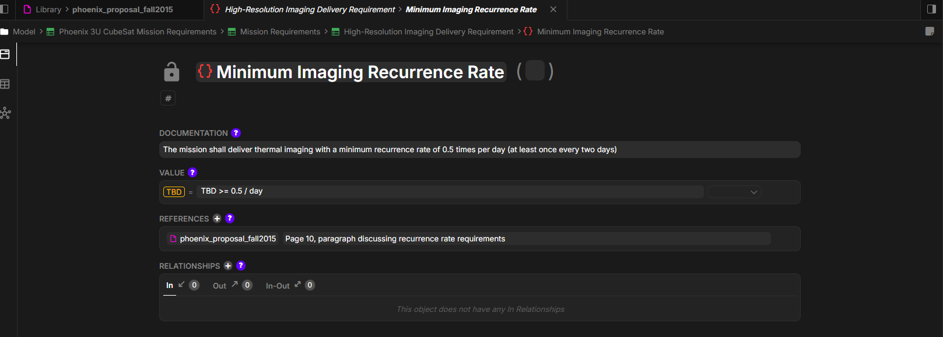The image size is (943, 337).
Task: Click the pink document icon in the Library tab
Action: (27, 9)
